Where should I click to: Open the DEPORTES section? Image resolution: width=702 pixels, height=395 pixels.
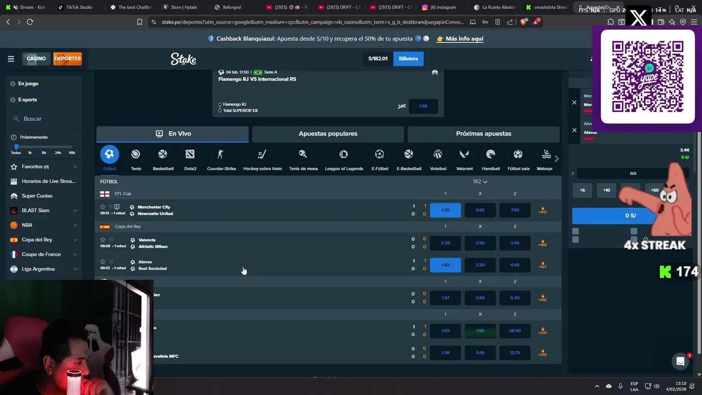(x=67, y=59)
